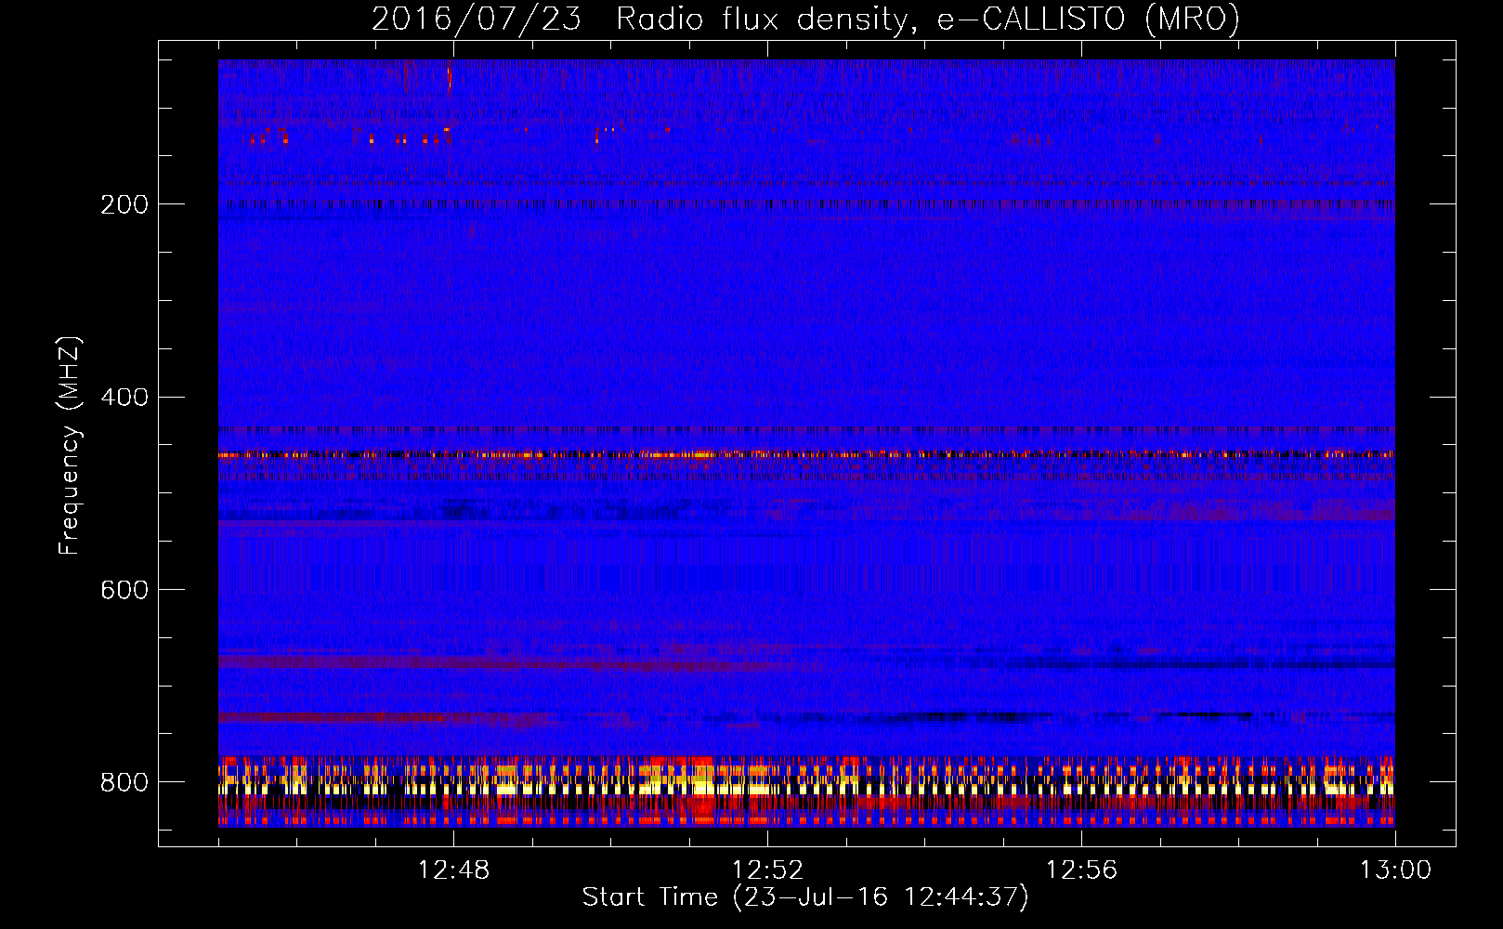
Task: Click the yellow-white emission band near 800 MHz
Action: tap(806, 788)
